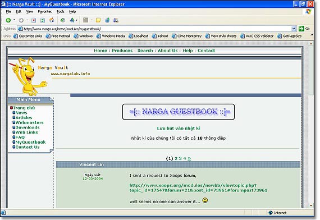
Task: Click the Home link in page navigation
Action: click(x=100, y=51)
